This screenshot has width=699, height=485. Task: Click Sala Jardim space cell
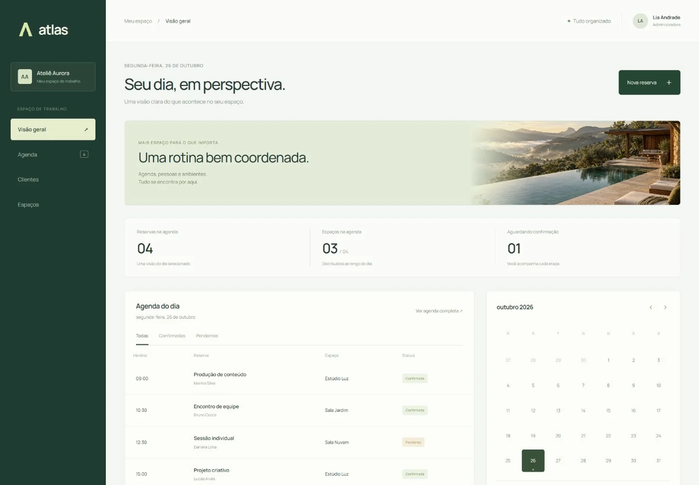336,410
